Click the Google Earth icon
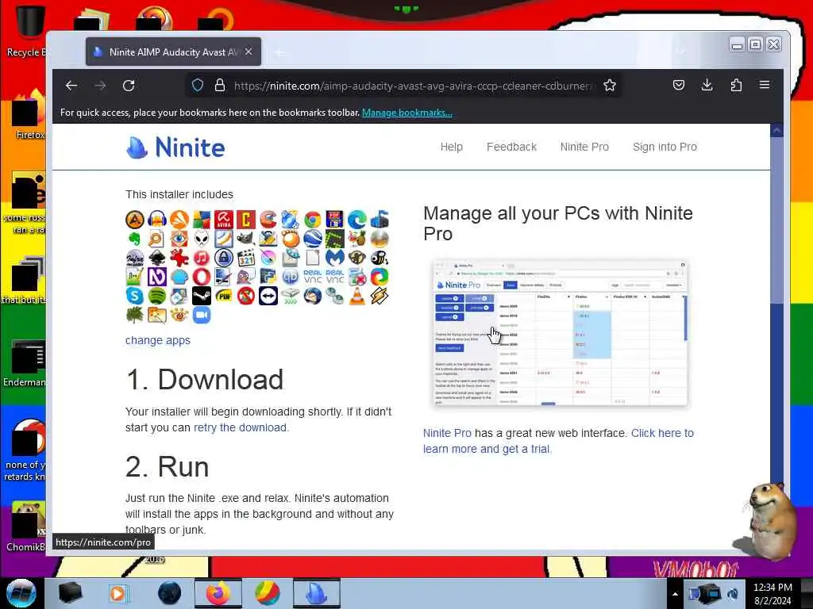 (313, 239)
